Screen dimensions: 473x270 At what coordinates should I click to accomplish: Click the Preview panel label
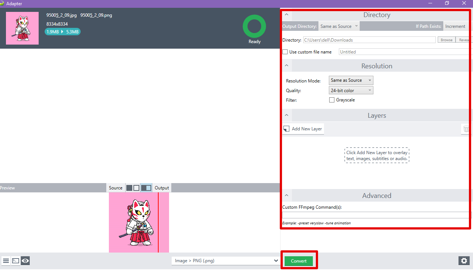click(7, 188)
